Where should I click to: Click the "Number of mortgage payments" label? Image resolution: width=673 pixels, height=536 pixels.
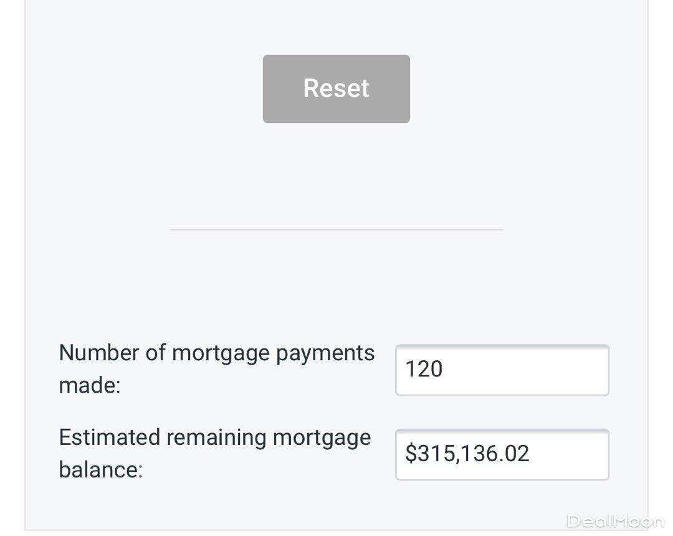click(x=216, y=353)
